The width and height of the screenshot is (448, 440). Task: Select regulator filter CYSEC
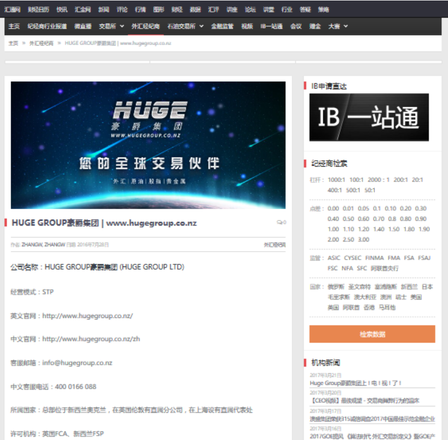[x=353, y=258]
